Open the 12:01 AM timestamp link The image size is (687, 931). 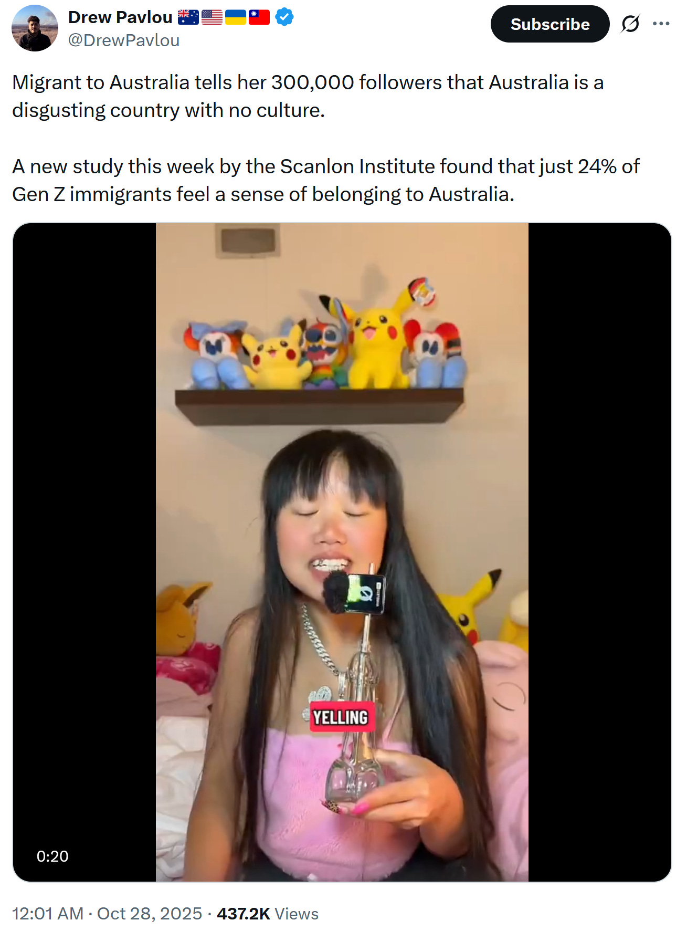click(x=48, y=914)
